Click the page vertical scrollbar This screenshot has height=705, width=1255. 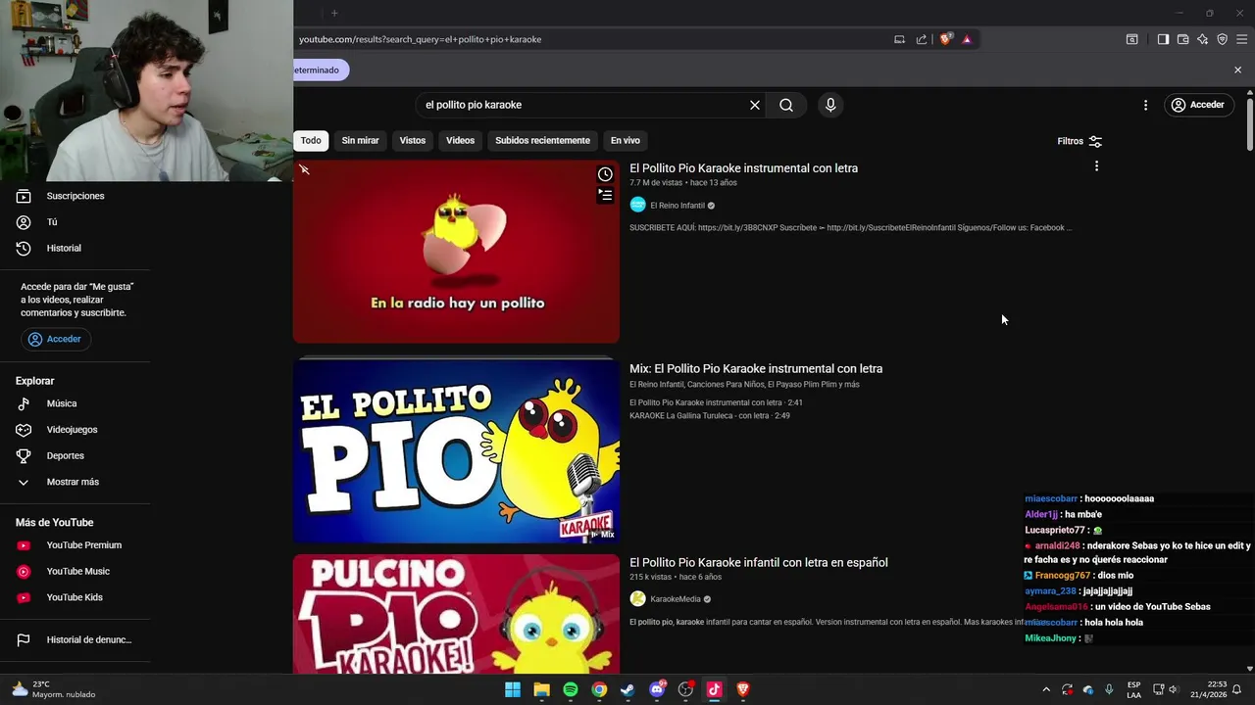click(1250, 122)
